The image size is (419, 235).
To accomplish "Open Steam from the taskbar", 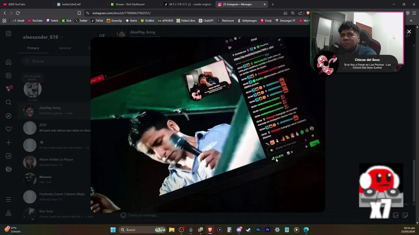I will tap(248, 230).
